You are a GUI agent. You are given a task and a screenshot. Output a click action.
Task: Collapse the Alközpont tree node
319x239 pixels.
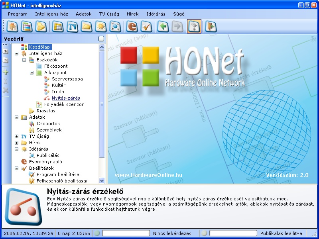pos(32,72)
